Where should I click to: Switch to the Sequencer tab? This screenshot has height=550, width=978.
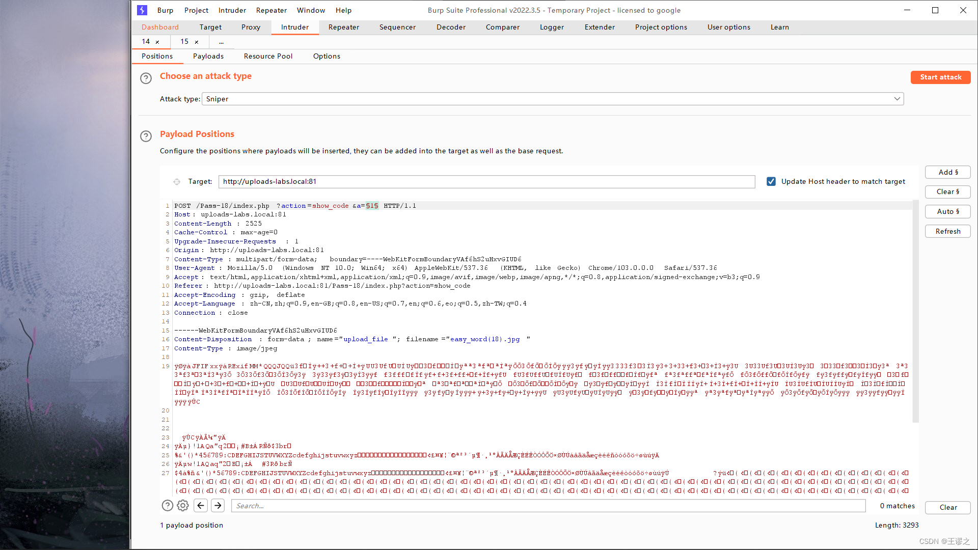click(397, 28)
